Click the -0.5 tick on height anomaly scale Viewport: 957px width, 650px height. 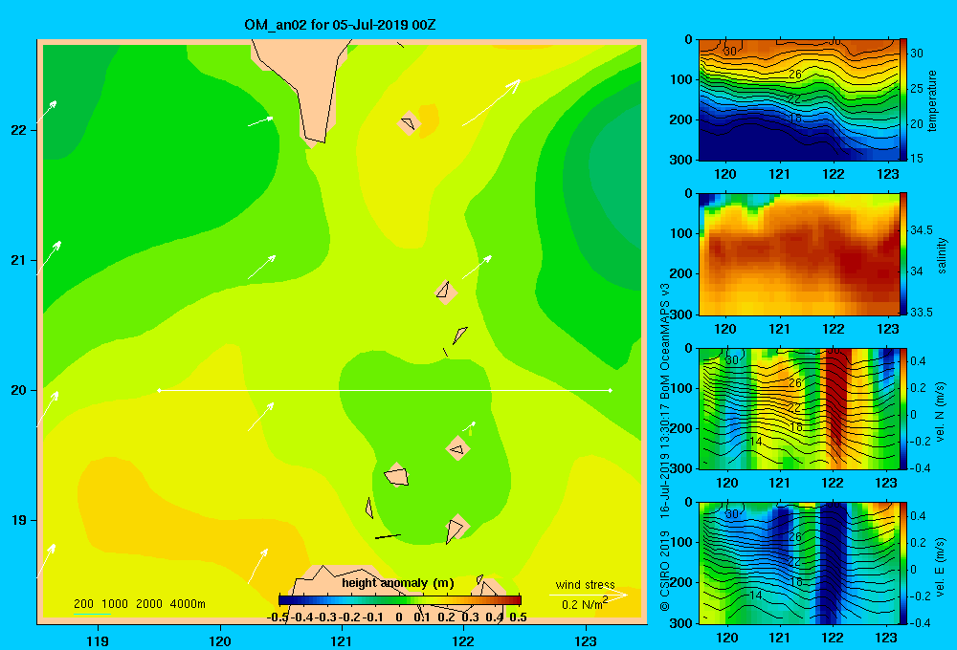[x=278, y=617]
